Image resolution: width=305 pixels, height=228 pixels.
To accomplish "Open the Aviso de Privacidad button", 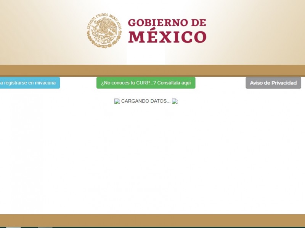I will point(273,83).
